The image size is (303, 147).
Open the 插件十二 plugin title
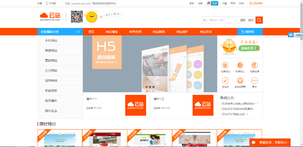[x=159, y=99]
